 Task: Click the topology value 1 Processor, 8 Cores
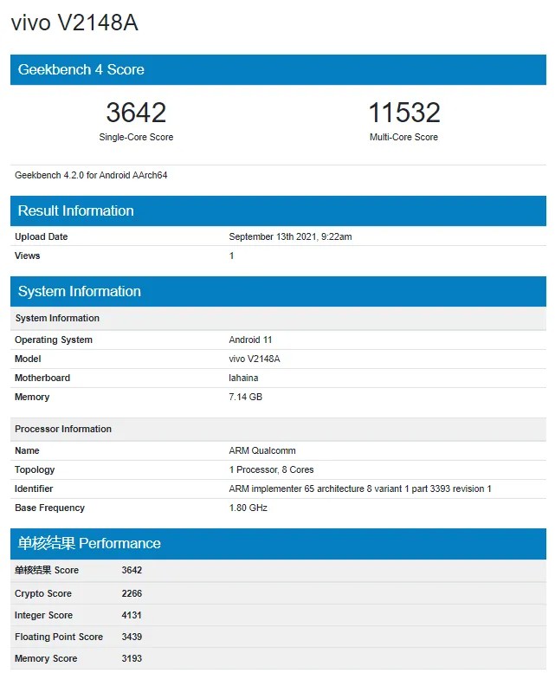pyautogui.click(x=273, y=469)
